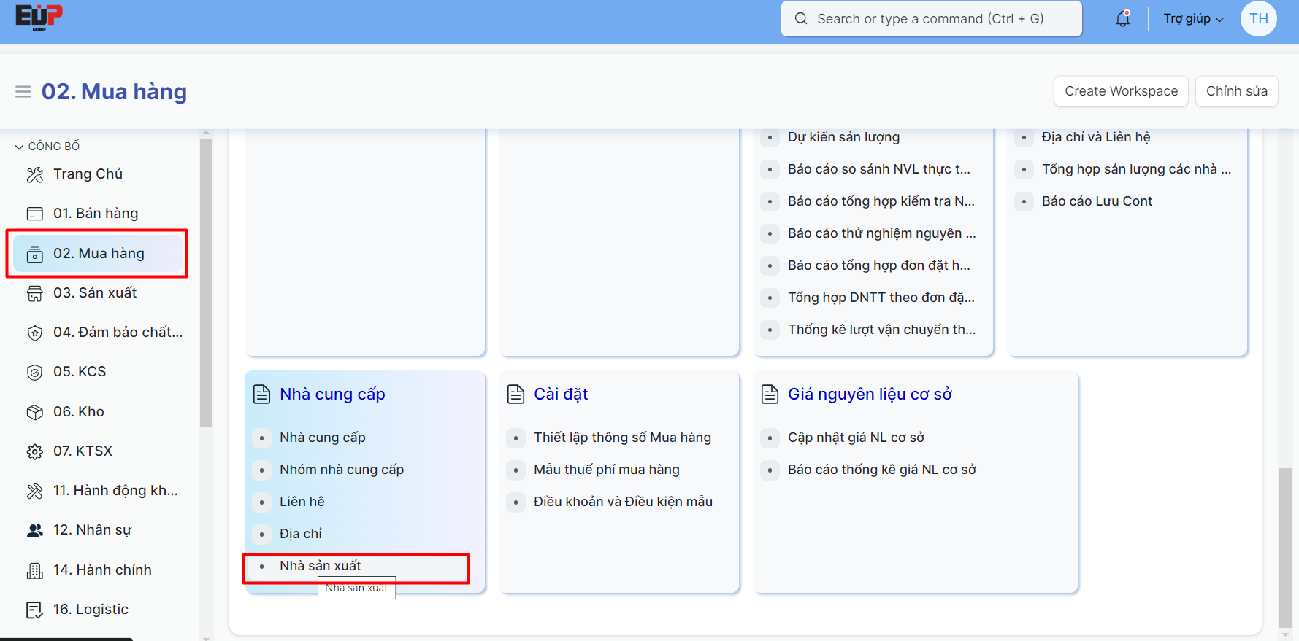The width and height of the screenshot is (1299, 641).
Task: Click the 14. Hành chính building icon
Action: 34,570
